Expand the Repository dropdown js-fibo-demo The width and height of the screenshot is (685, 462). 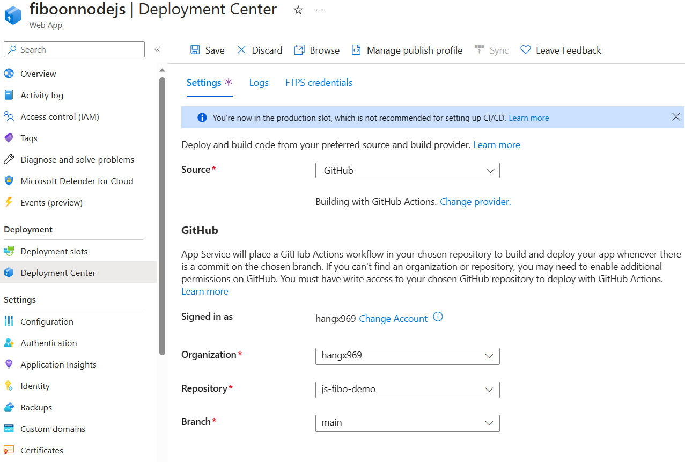point(408,390)
